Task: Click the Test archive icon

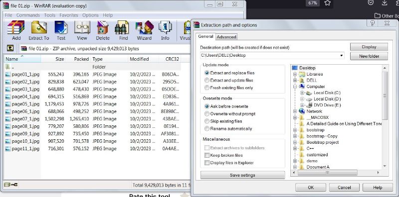Action: (x=61, y=27)
